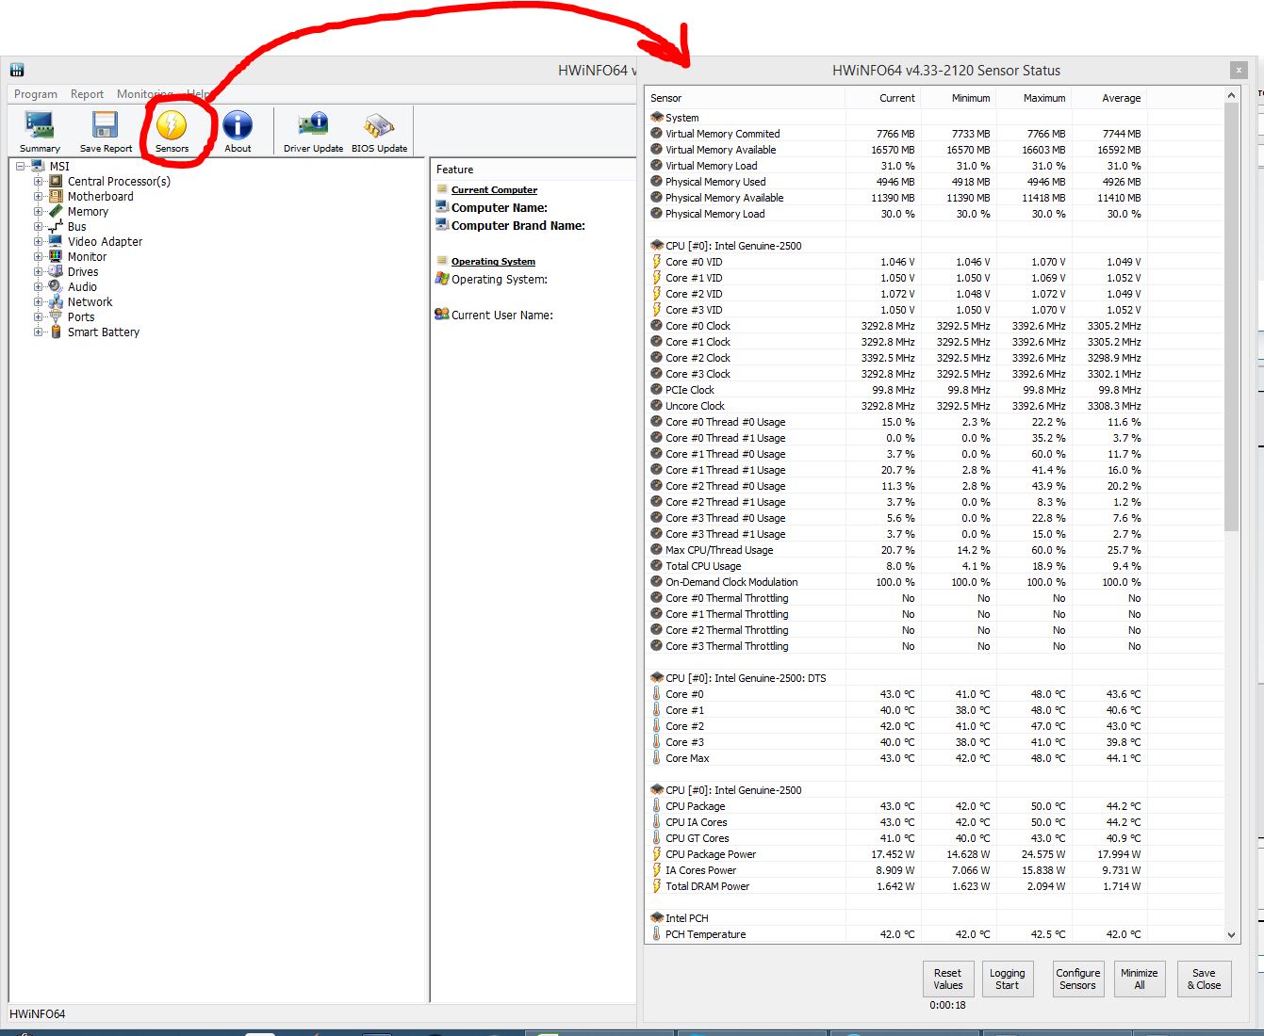Click the Current Computer link heading
The image size is (1264, 1036).
[494, 189]
